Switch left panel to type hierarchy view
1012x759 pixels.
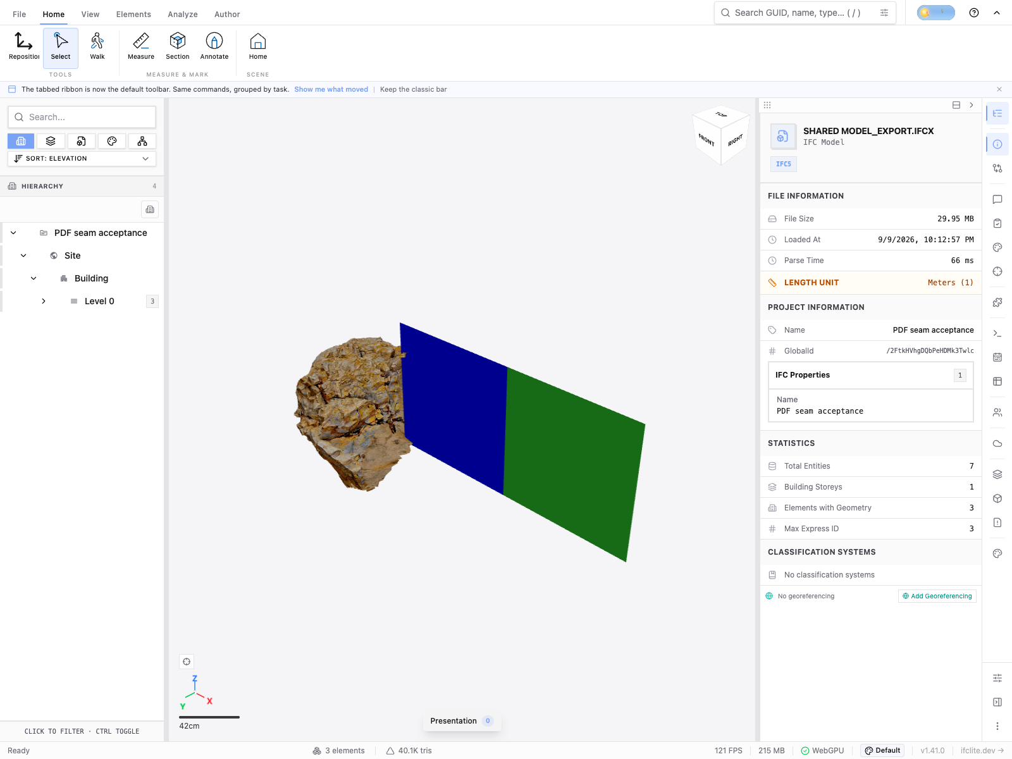click(x=142, y=141)
